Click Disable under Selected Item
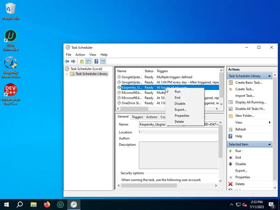 [x=241, y=164]
